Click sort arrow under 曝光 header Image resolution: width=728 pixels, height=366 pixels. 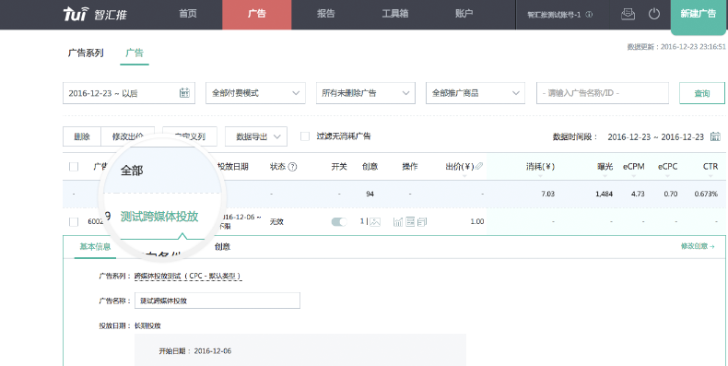point(605,175)
